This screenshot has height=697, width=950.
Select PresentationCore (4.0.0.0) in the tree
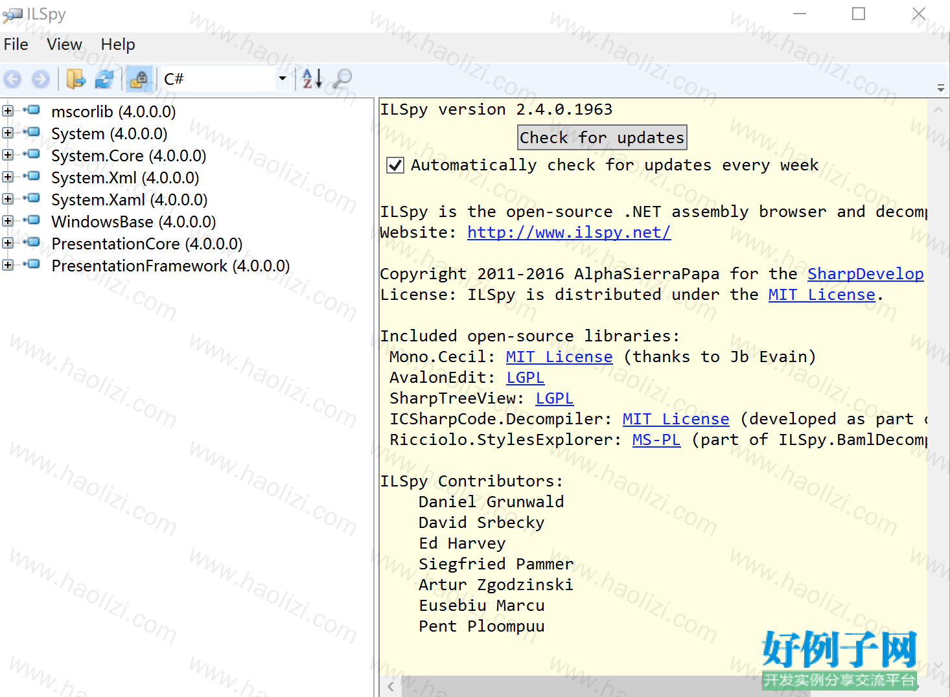pos(147,244)
